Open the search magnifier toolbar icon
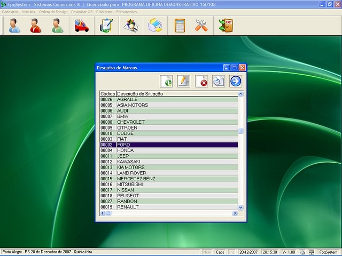Image resolution: width=342 pixels, height=256 pixels. [x=131, y=26]
